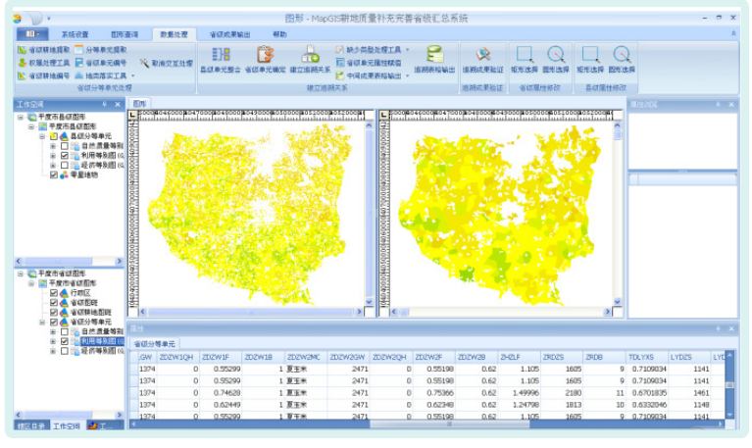The height and width of the screenshot is (448, 752).
Task: Toggle the 零星地物 layer checkbox
Action: (55, 176)
